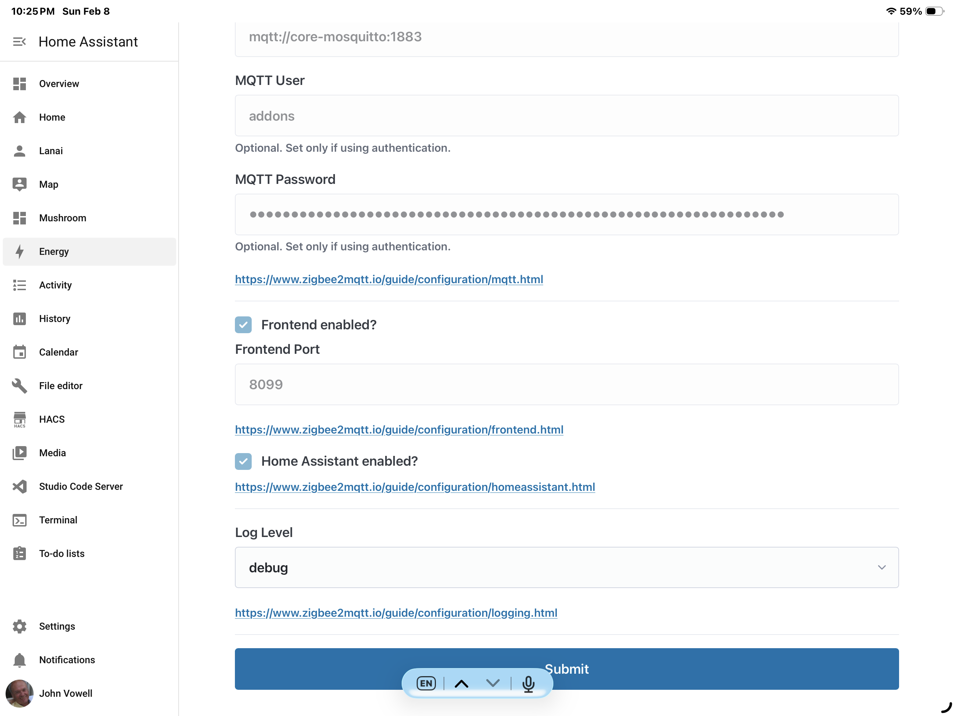Click into the MQTT Password field
The width and height of the screenshot is (955, 716).
(x=566, y=215)
